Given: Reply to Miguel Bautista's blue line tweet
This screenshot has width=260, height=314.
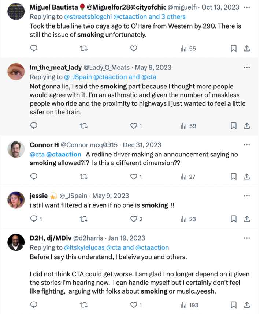Looking at the screenshot, I should click(34, 48).
